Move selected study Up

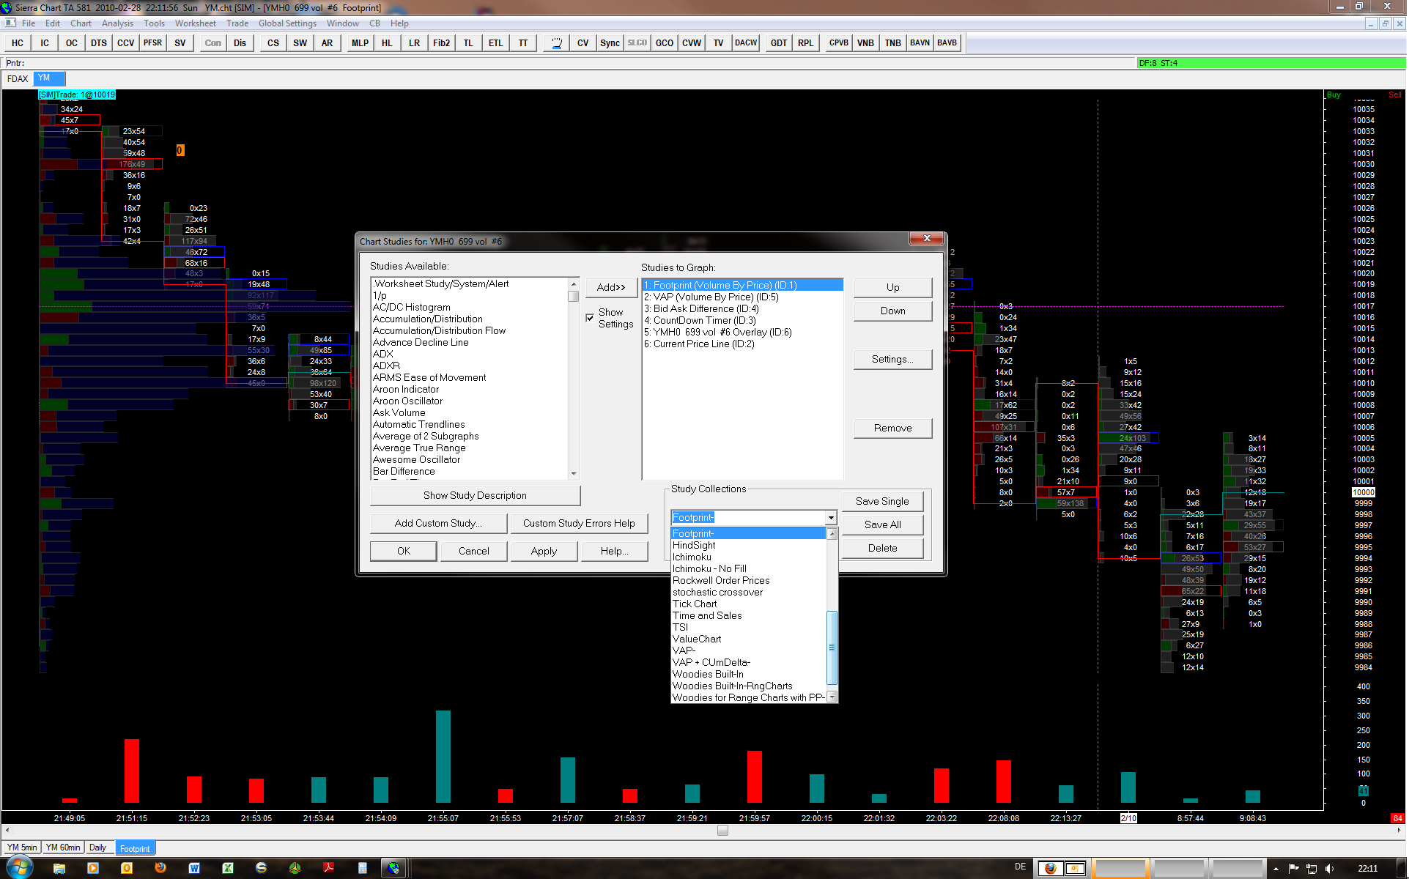[892, 288]
